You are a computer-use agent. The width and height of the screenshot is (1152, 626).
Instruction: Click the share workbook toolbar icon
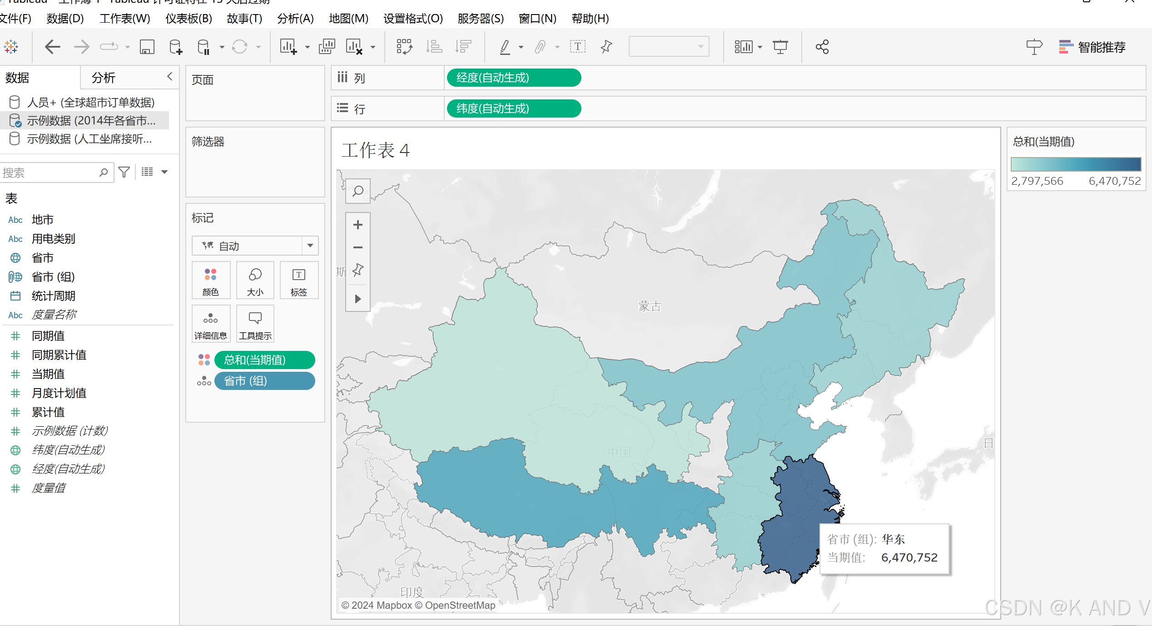pyautogui.click(x=822, y=47)
